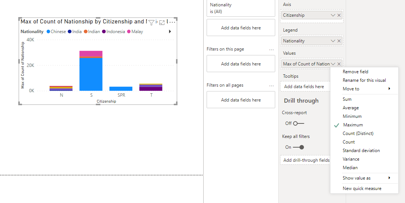Select the purple Indonesia segment on bar T
This screenshot has height=203, width=405.
151,89
